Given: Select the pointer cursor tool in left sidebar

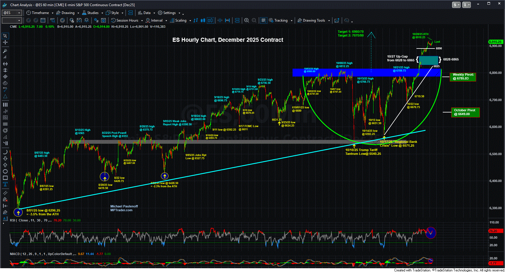Looking at the screenshot, I should pos(5,36).
